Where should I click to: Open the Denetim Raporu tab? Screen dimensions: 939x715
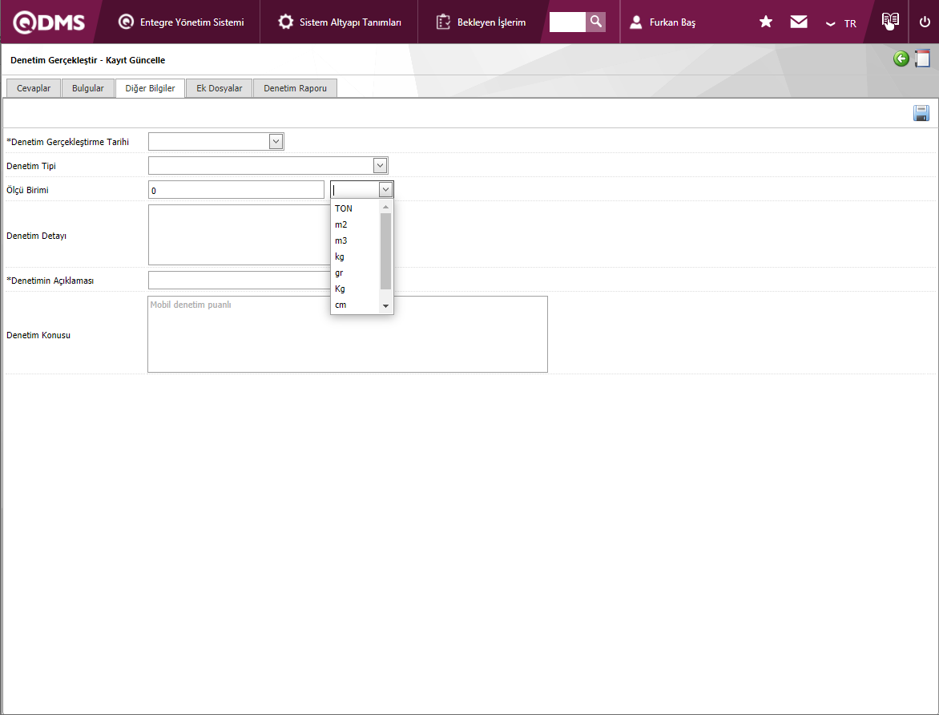click(295, 88)
